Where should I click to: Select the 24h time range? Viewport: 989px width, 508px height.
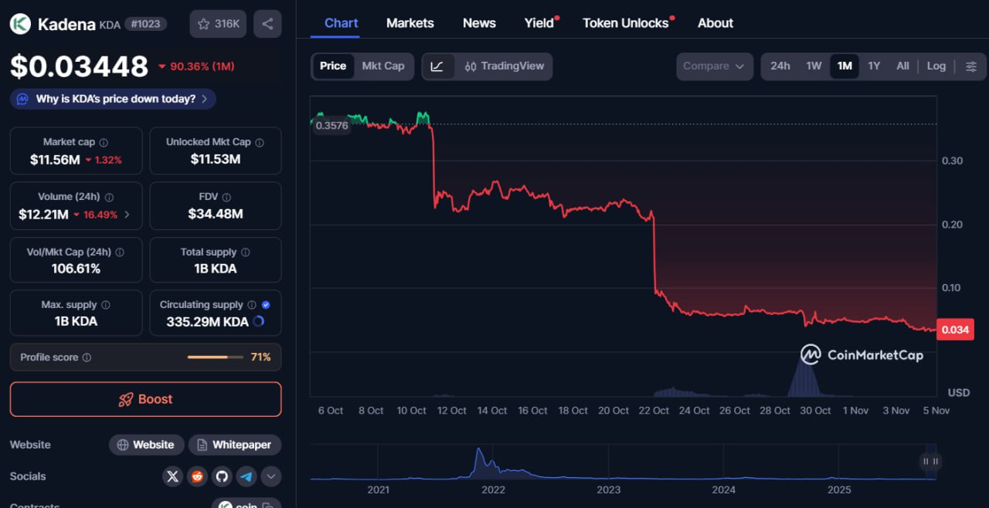(x=780, y=66)
